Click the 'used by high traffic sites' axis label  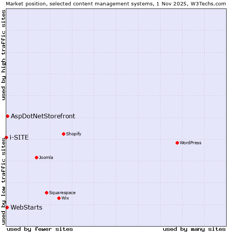(3, 55)
